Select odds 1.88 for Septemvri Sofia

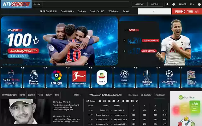click(x=155, y=120)
